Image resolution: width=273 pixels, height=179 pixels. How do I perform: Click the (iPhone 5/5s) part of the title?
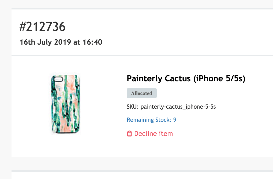(x=219, y=78)
